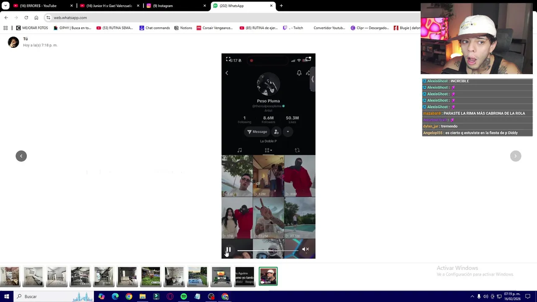
Task: Close the ERRORE$ YouTube tab
Action: [x=71, y=6]
